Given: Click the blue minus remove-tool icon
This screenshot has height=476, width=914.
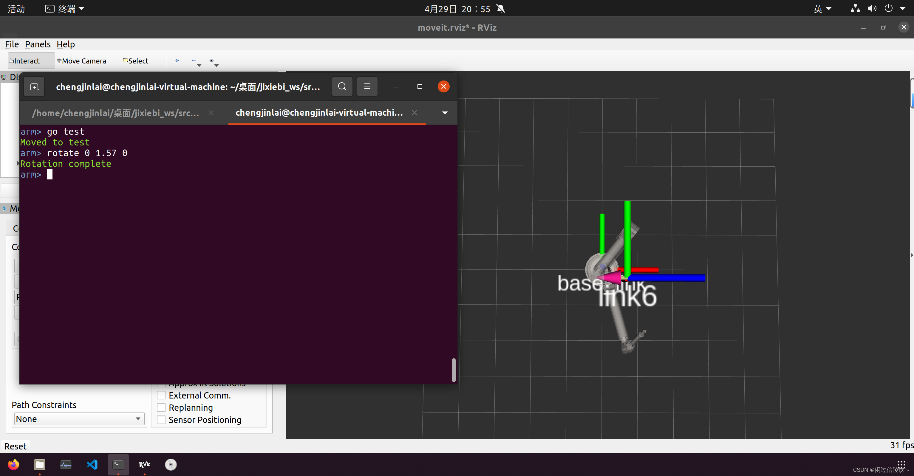Looking at the screenshot, I should [x=194, y=61].
